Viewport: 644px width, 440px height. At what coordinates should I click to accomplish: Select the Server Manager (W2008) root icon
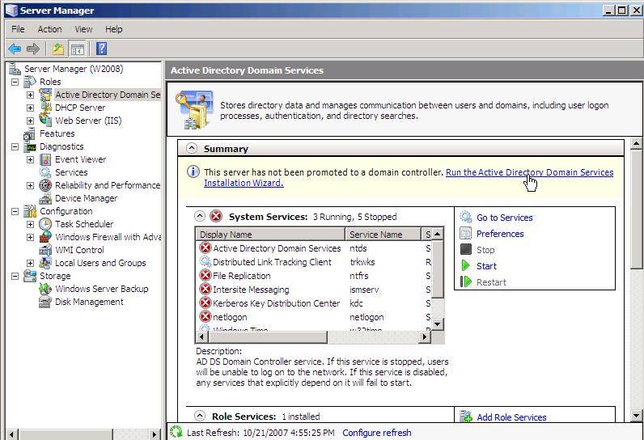tap(15, 69)
